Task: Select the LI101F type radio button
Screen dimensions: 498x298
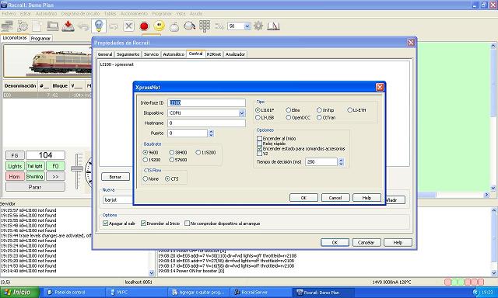Action: coord(258,110)
